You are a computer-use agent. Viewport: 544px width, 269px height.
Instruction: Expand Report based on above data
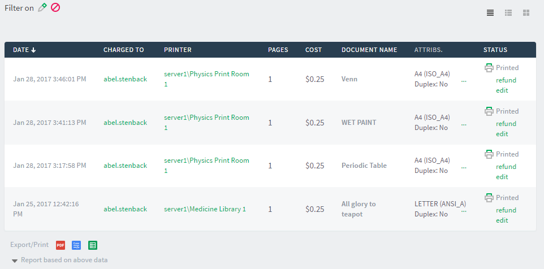coord(59,261)
